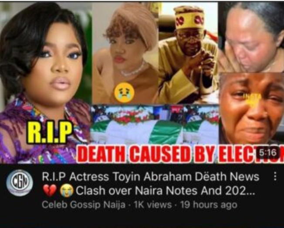
Task: Click the woman with beige headwrap image
Action: coord(125,54)
